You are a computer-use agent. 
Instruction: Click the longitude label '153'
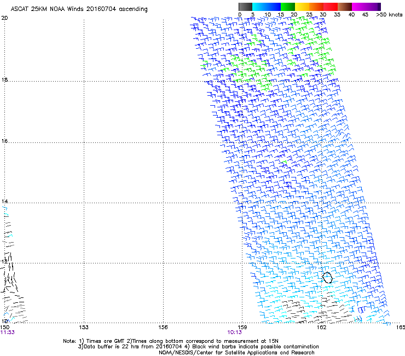click(84, 328)
